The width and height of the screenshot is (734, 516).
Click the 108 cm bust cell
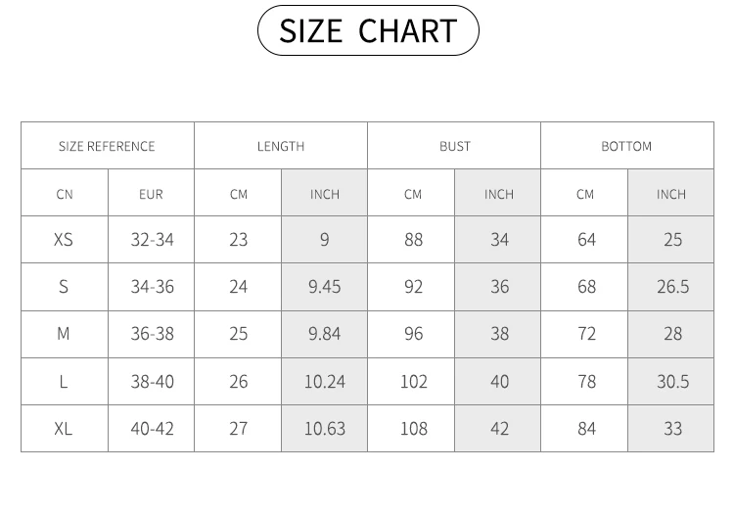click(x=413, y=429)
